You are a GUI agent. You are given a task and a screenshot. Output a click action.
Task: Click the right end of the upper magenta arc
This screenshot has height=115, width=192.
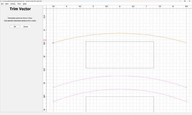186,87
